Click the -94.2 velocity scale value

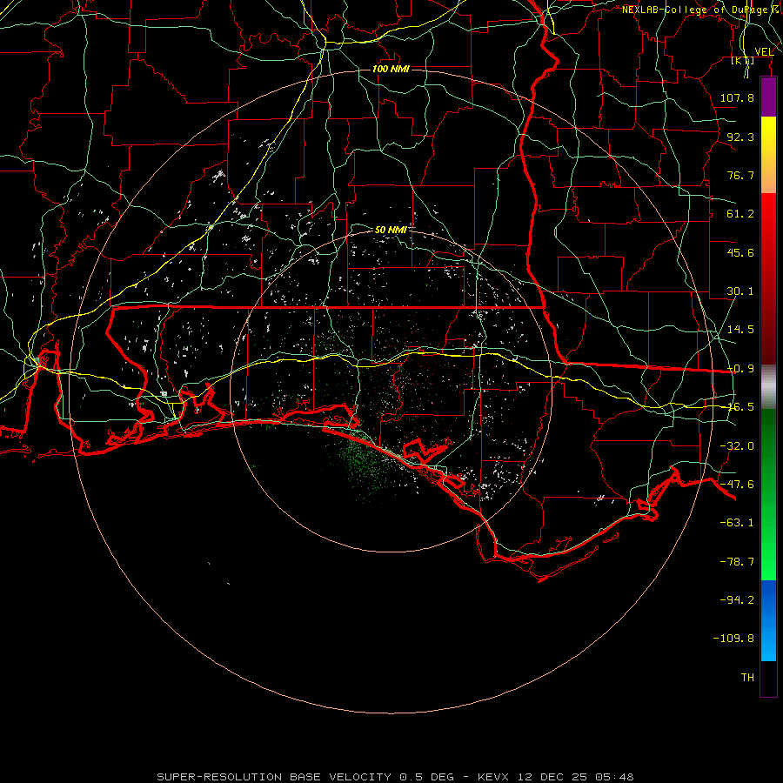[737, 600]
